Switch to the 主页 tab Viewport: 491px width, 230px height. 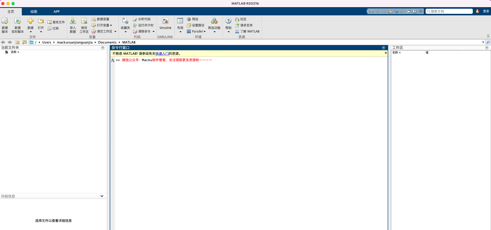[11, 12]
